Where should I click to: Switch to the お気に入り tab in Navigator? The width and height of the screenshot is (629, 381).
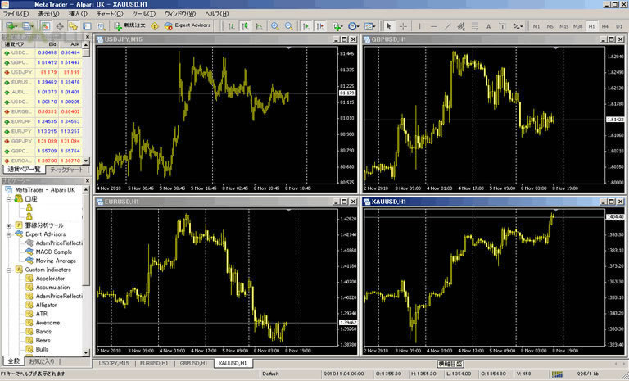(41, 361)
